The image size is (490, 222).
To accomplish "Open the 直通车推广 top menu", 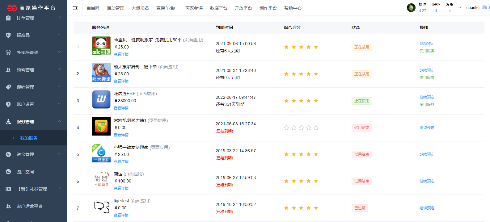I will [167, 8].
